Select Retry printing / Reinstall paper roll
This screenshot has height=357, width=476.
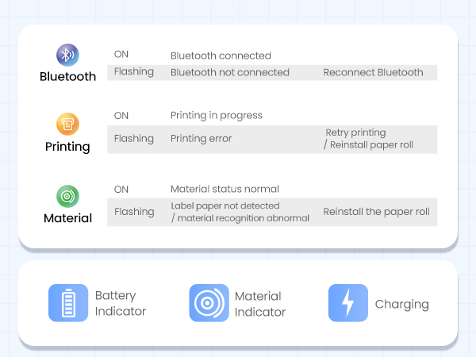click(369, 139)
